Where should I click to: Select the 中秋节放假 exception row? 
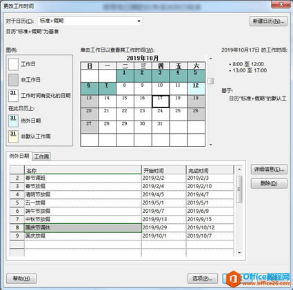pyautogui.click(x=122, y=220)
